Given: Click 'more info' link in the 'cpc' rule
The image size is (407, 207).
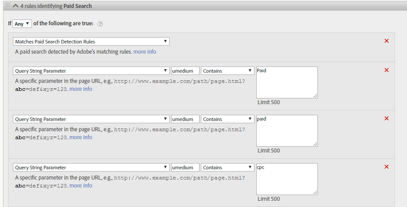Looking at the screenshot, I should (81, 186).
